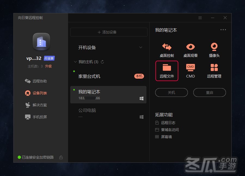Start 桌面观看 desktop viewing
245x176 pixels.
click(x=191, y=50)
